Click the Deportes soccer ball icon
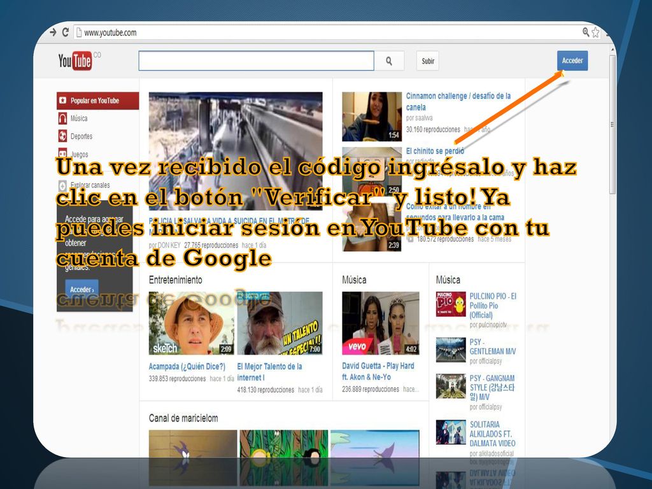Viewport: 652px width, 489px height. point(62,136)
